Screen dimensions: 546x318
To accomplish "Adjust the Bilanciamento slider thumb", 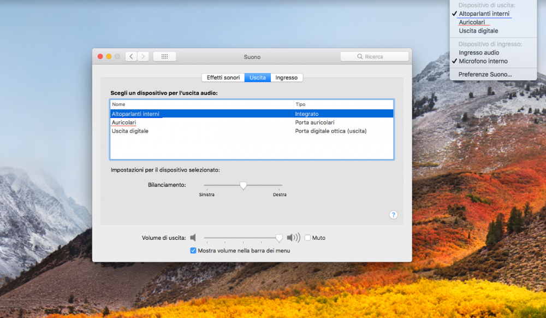I will (x=243, y=185).
